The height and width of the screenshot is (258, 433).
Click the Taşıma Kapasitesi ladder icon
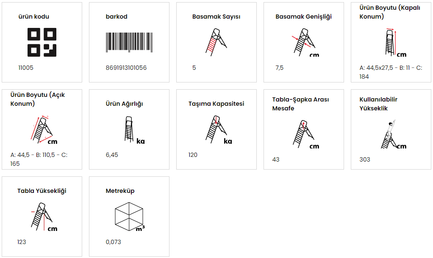[219, 129]
